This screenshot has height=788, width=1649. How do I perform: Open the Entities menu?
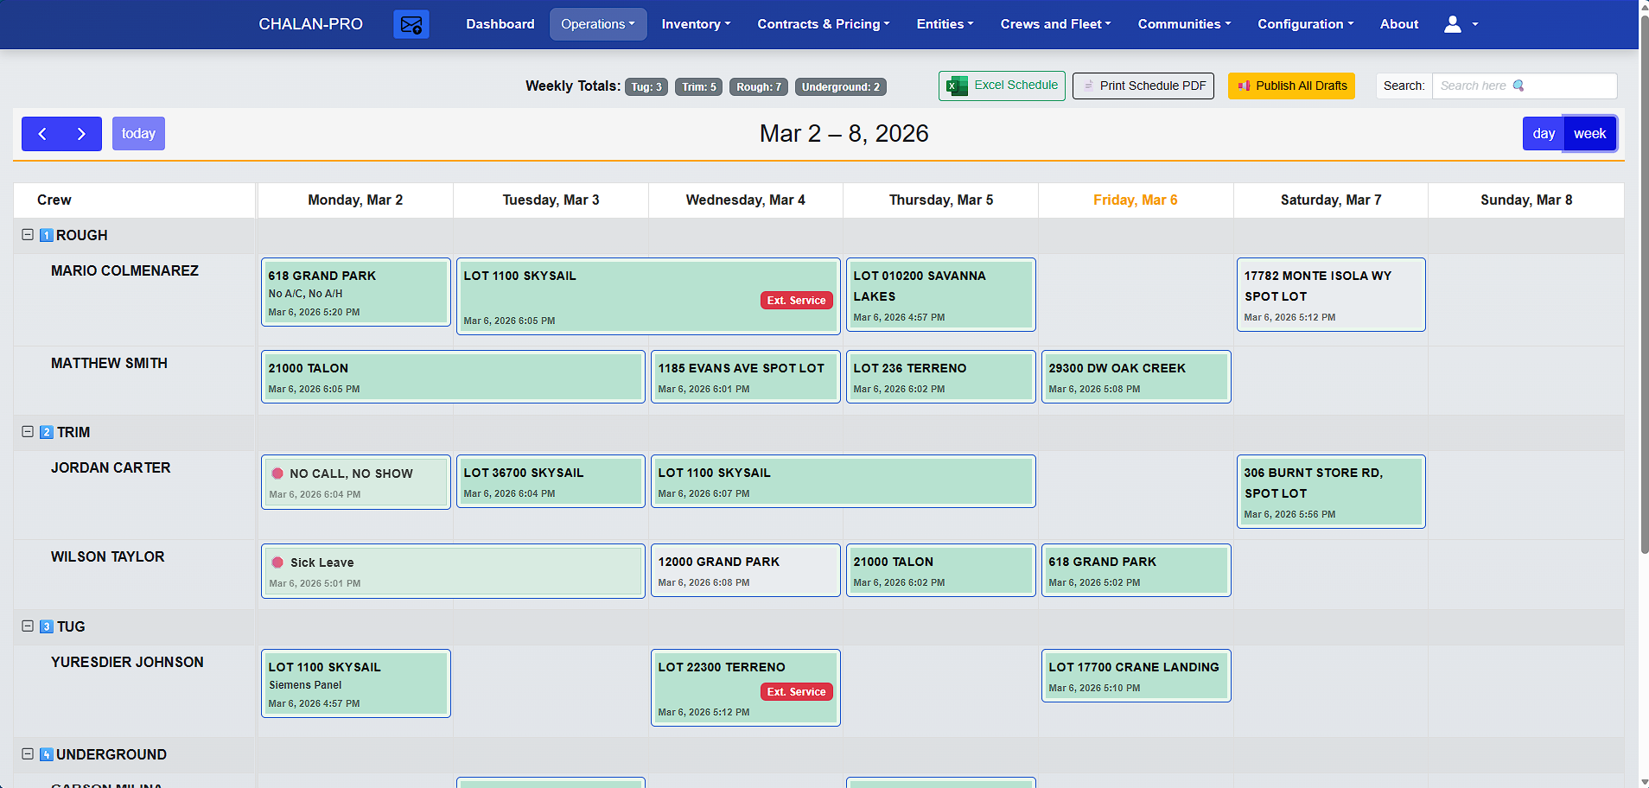click(944, 23)
